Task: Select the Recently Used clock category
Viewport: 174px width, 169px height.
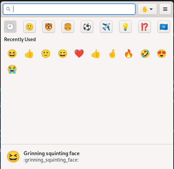Action: coord(10,27)
